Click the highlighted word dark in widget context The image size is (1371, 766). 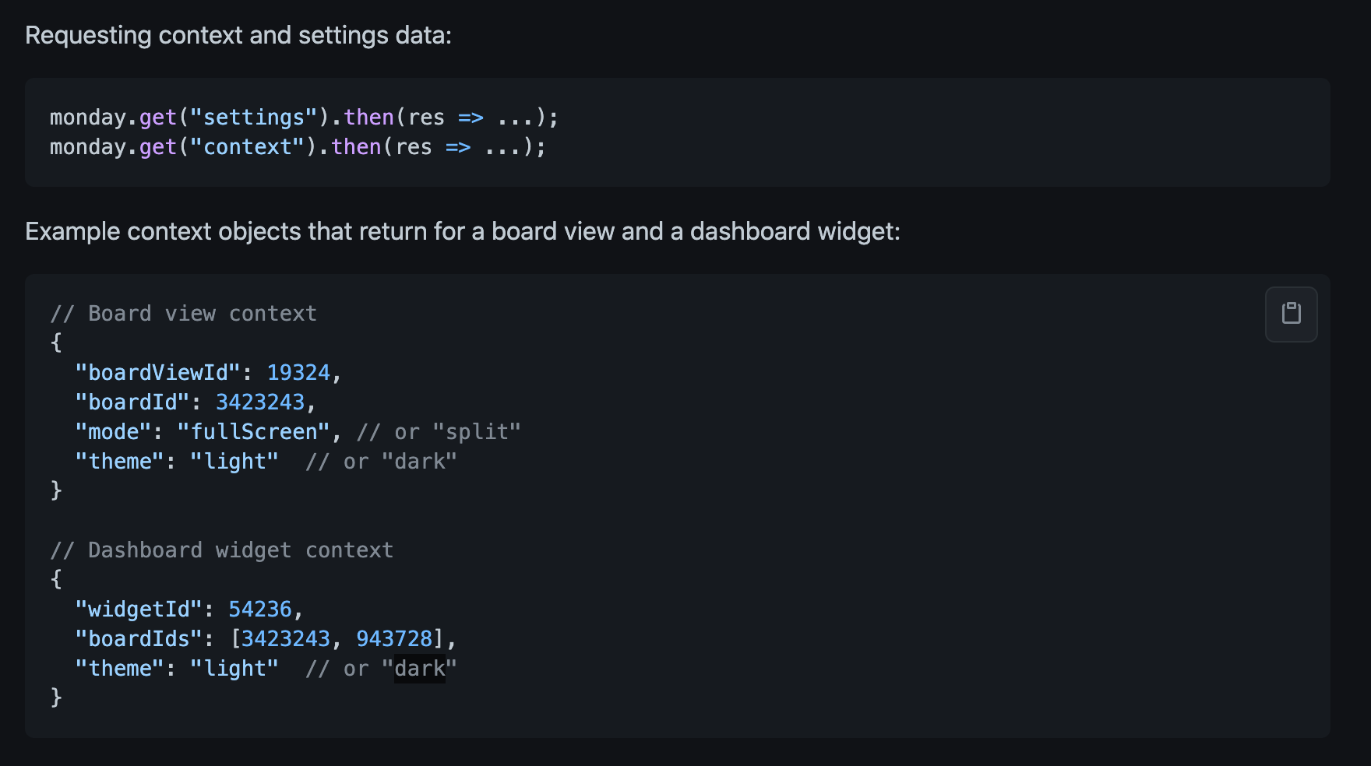click(x=420, y=669)
